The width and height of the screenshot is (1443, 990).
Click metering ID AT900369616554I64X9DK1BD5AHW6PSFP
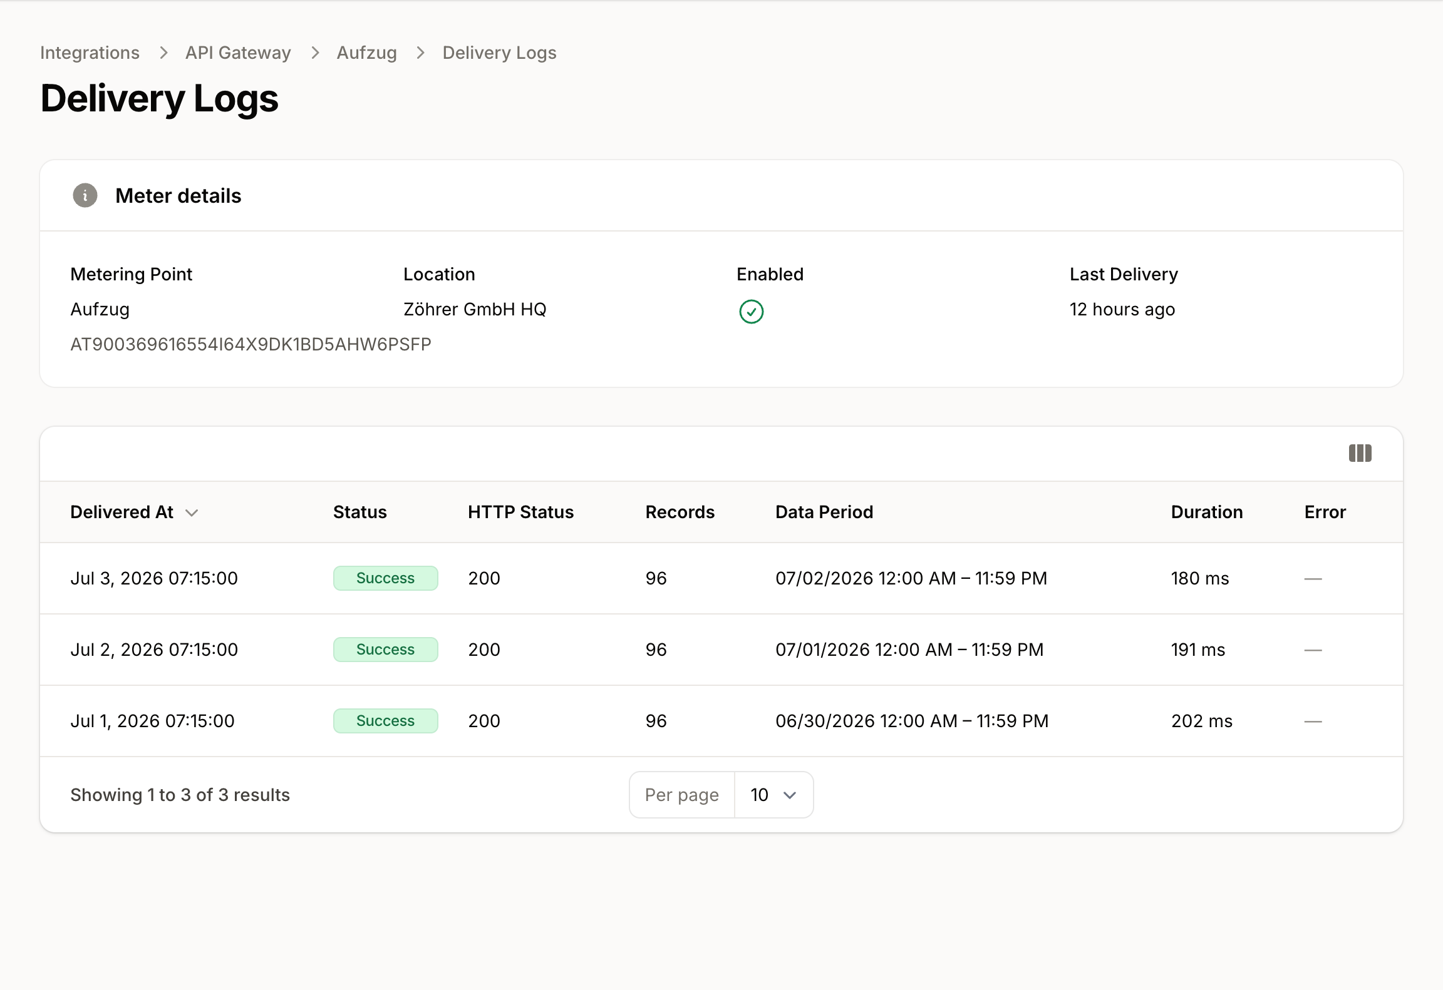pyautogui.click(x=251, y=344)
